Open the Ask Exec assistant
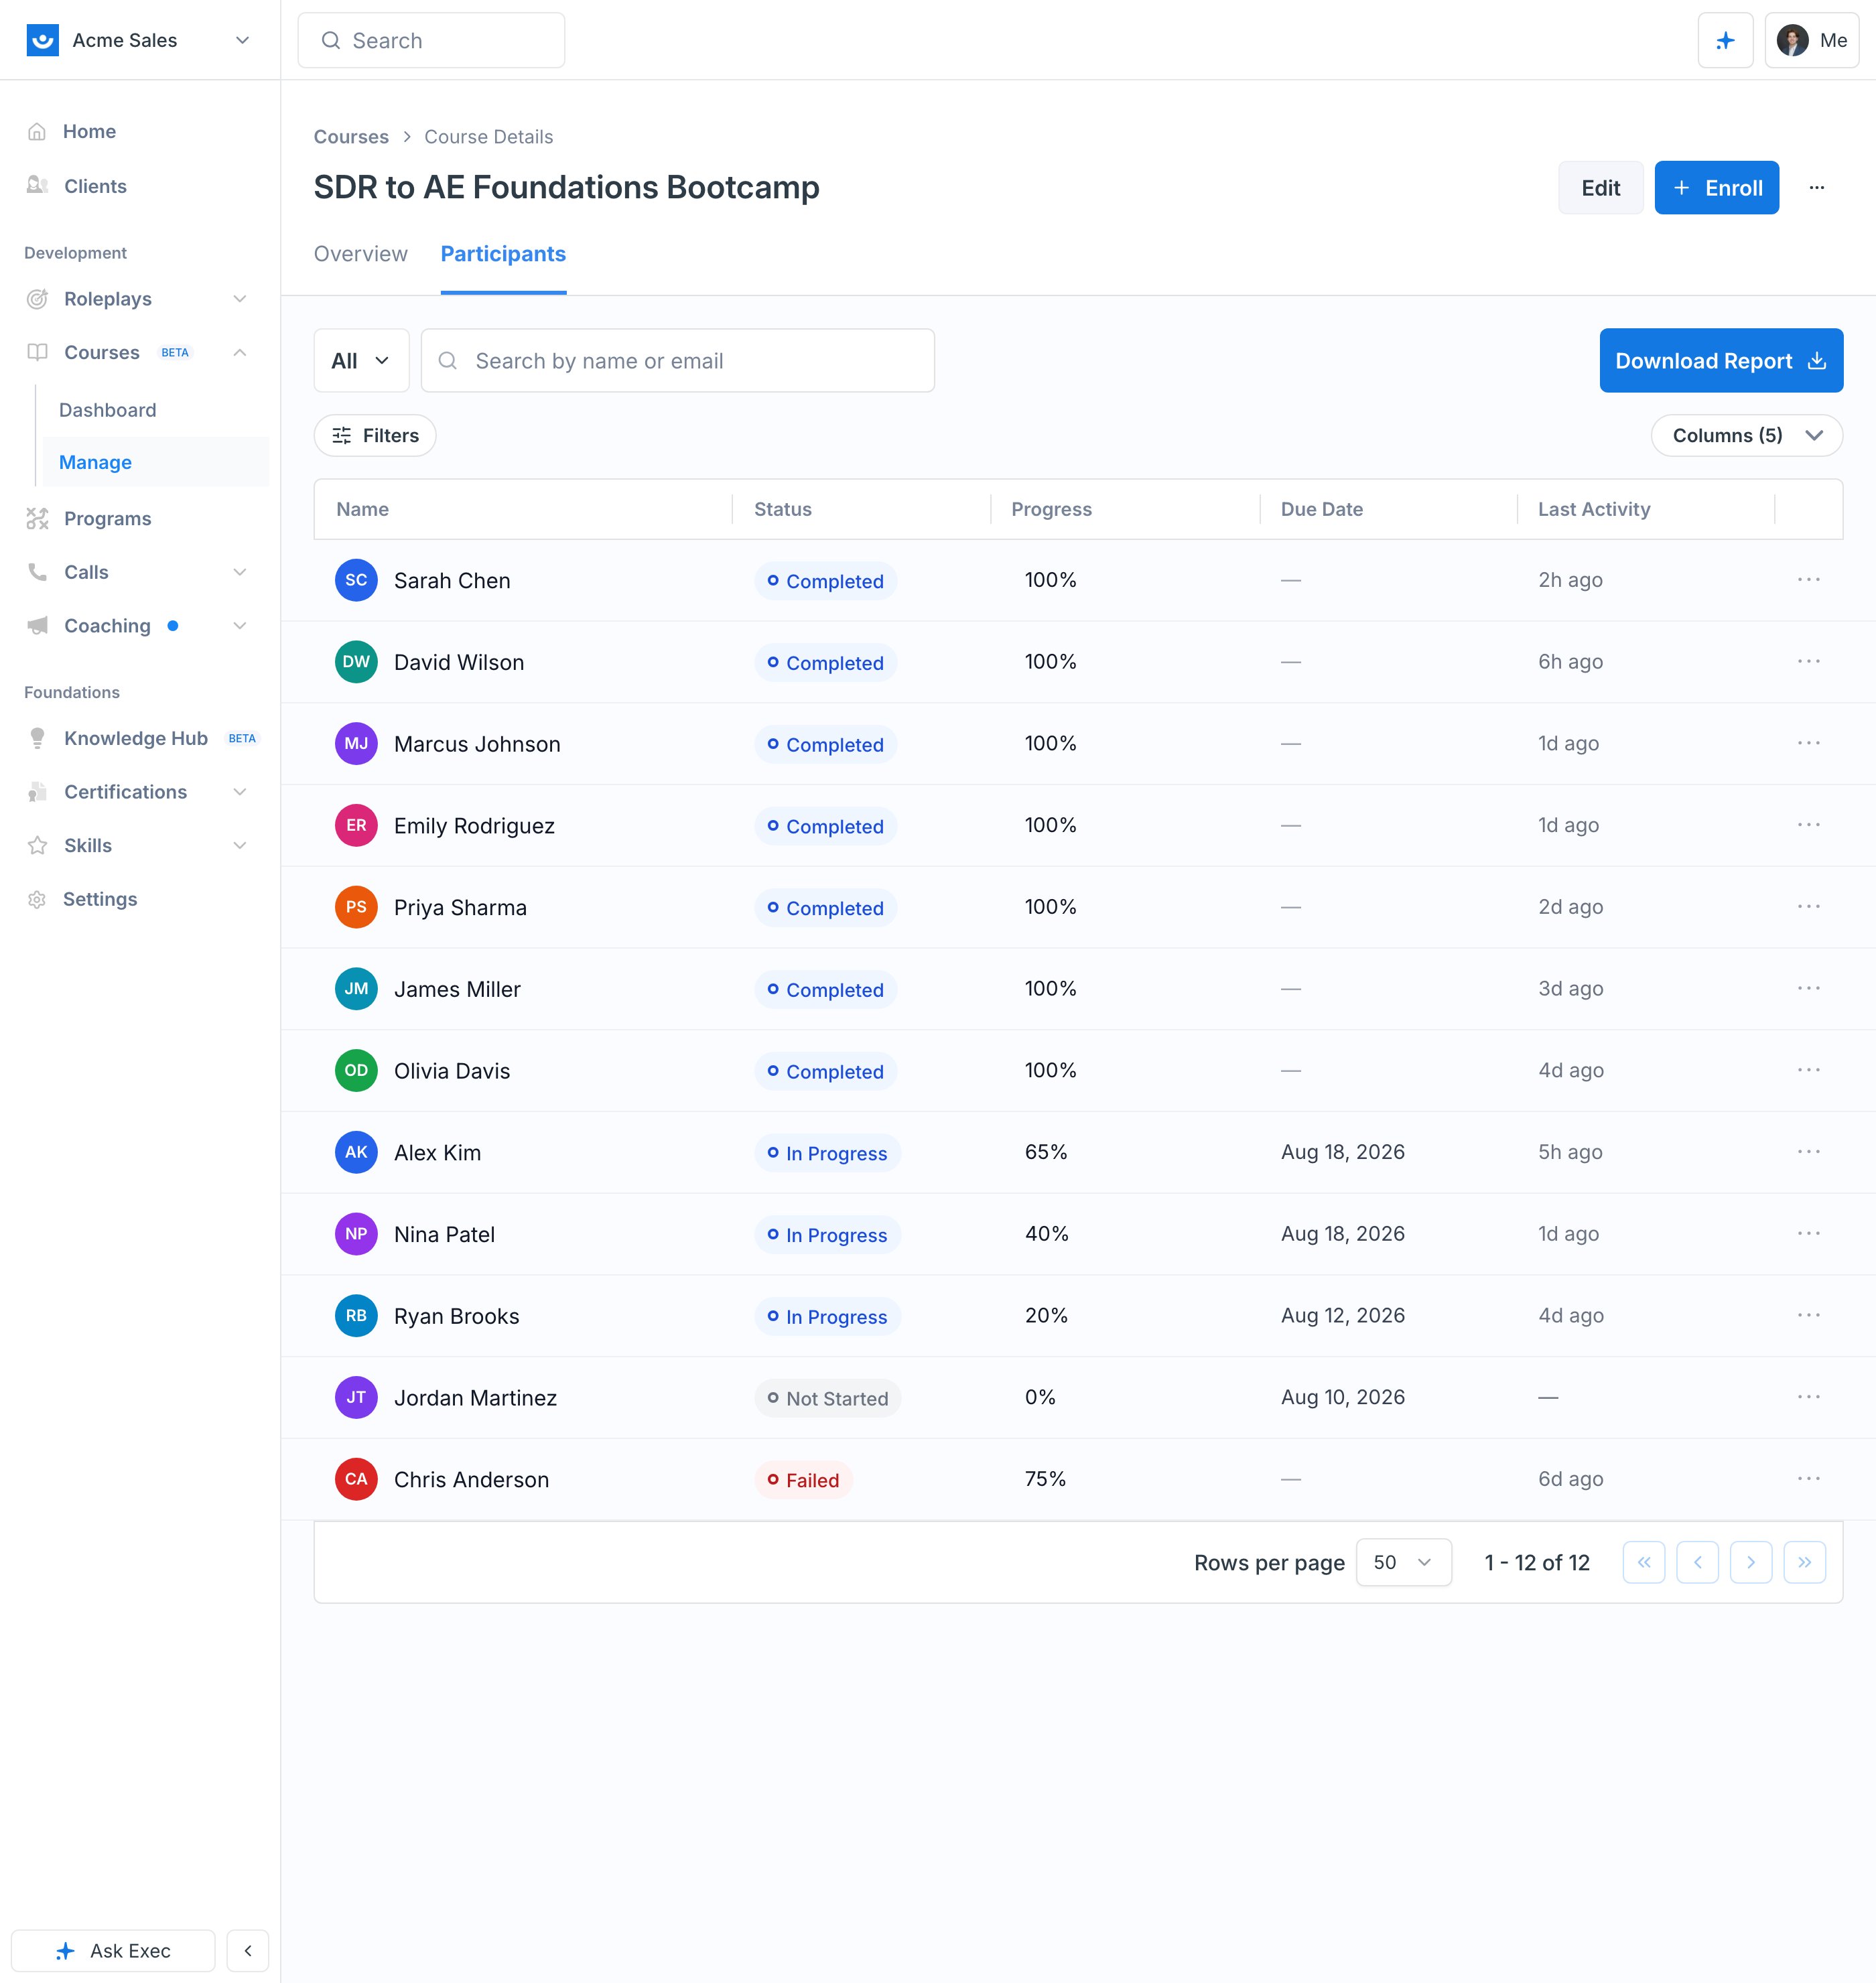This screenshot has width=1876, height=1983. click(x=113, y=1950)
